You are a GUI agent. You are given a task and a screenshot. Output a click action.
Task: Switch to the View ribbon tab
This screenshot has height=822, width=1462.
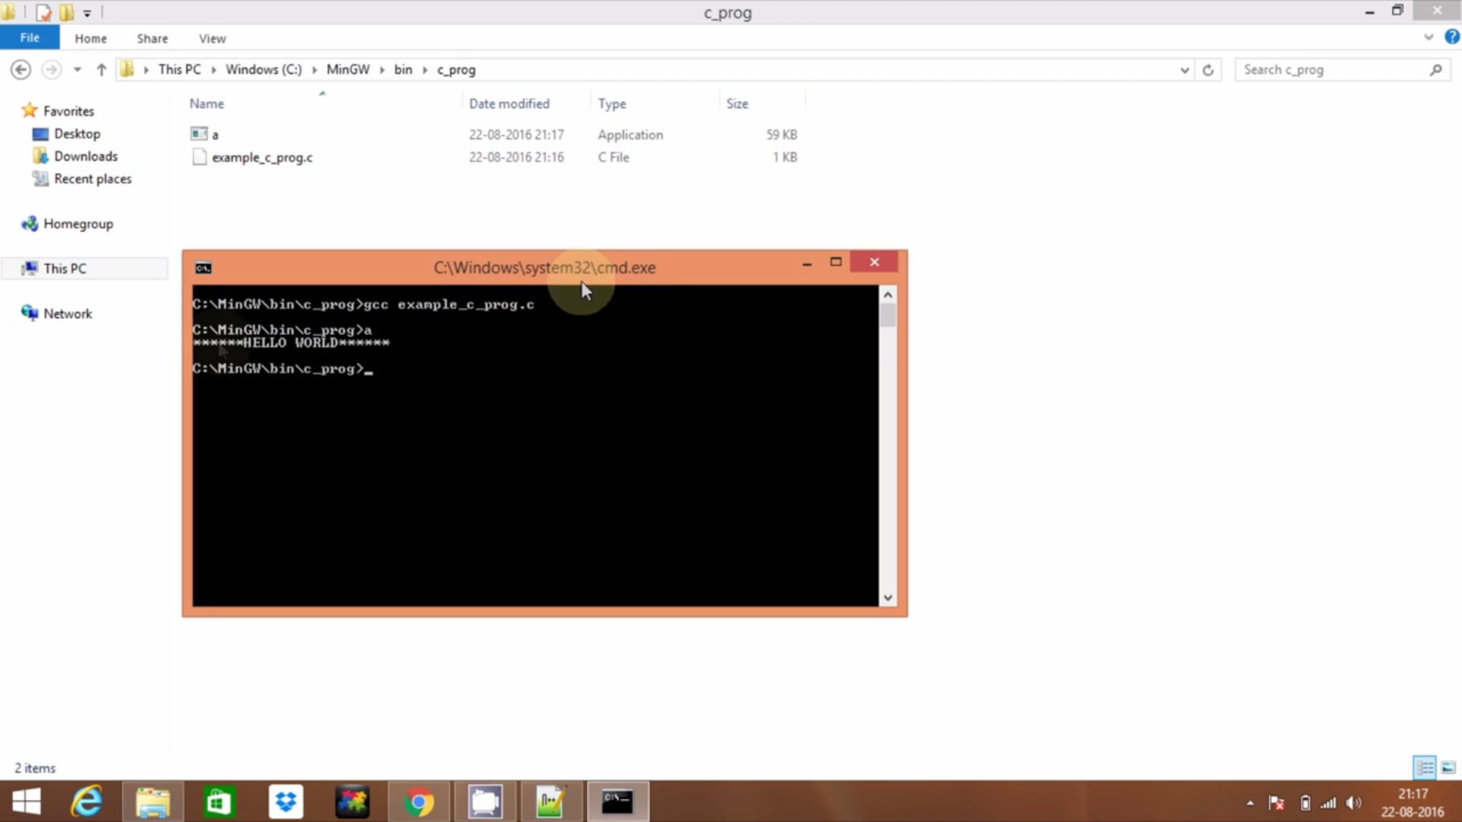pos(212,38)
